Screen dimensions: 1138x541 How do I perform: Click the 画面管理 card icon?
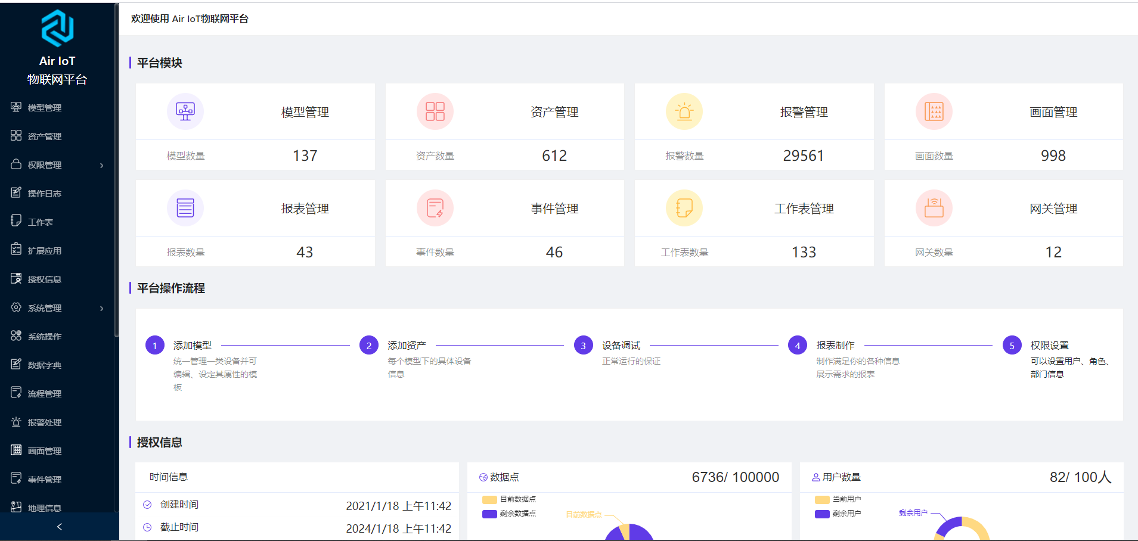(x=934, y=111)
